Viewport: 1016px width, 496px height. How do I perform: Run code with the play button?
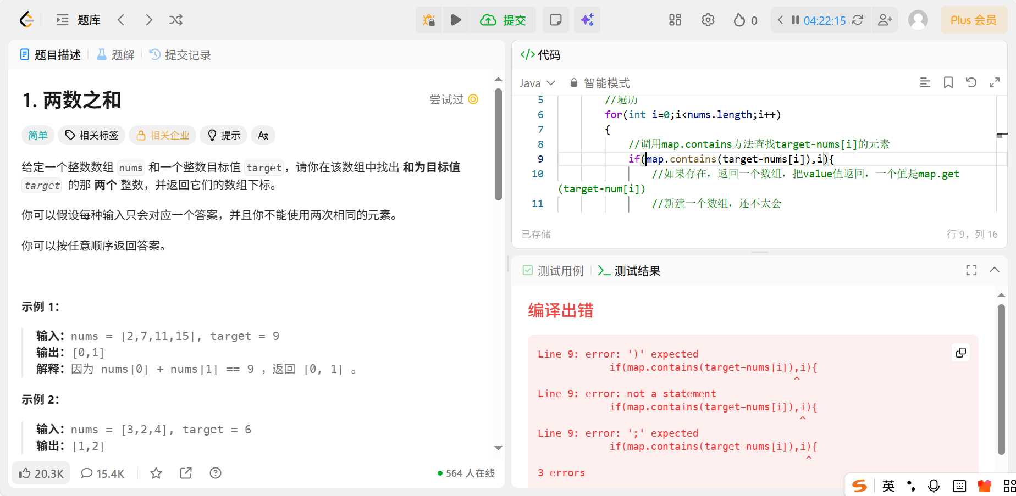pyautogui.click(x=456, y=20)
